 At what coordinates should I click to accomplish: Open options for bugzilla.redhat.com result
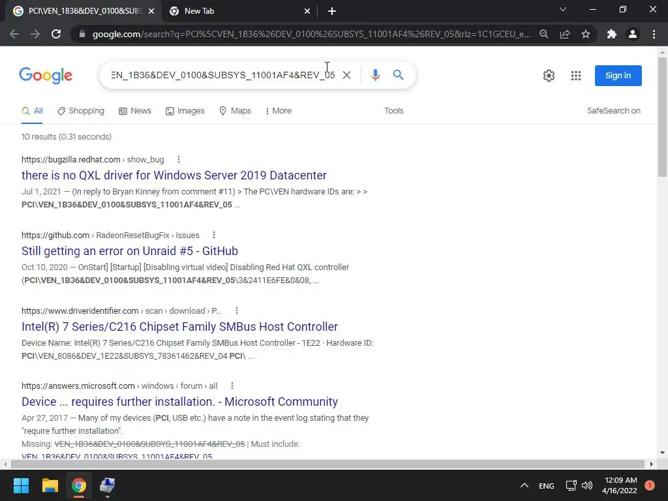179,159
